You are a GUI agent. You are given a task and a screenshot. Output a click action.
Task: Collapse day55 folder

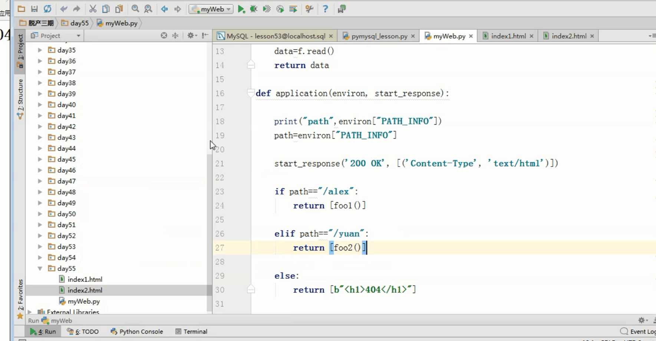[x=40, y=268]
